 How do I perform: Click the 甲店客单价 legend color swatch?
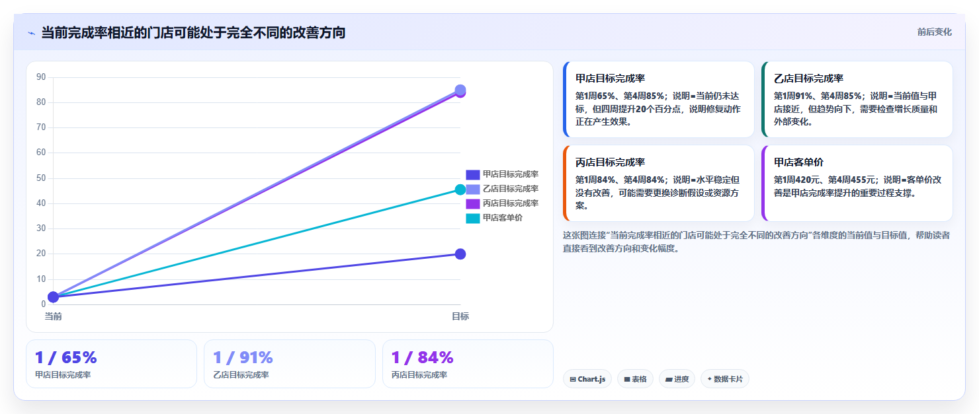tap(472, 218)
